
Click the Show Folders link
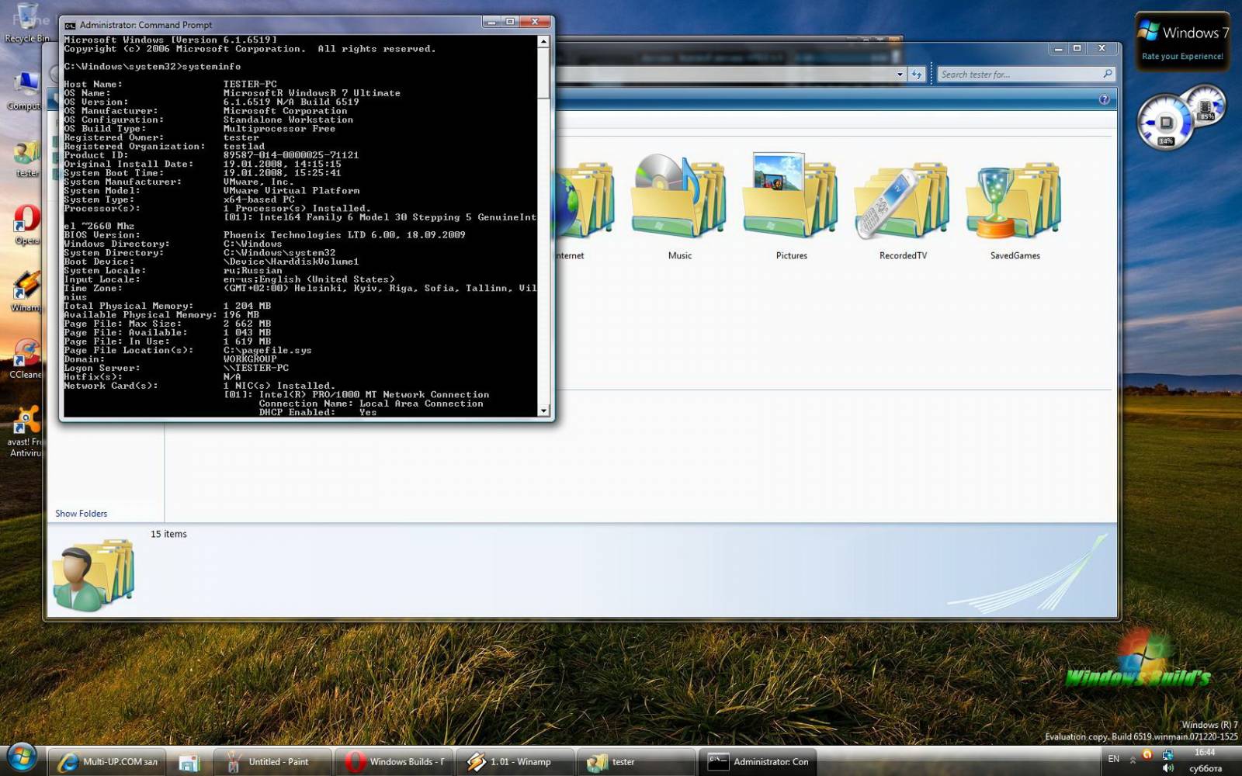81,513
